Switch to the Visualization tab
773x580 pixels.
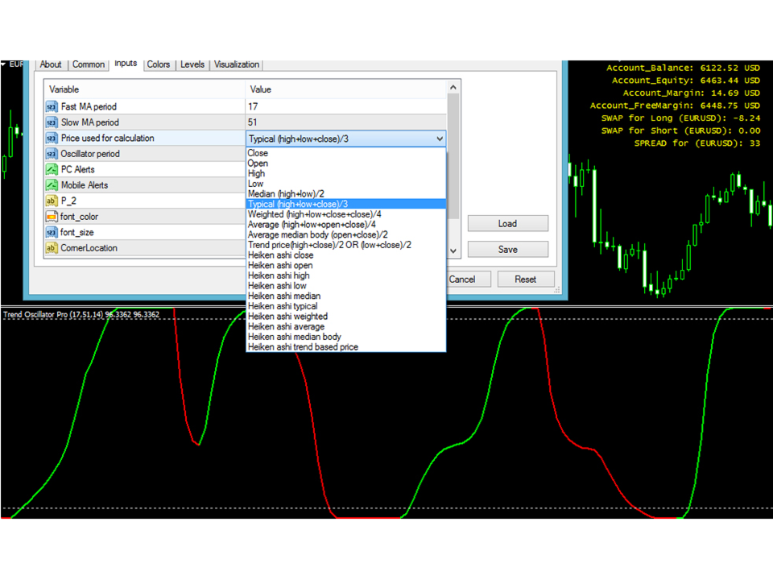[x=237, y=64]
